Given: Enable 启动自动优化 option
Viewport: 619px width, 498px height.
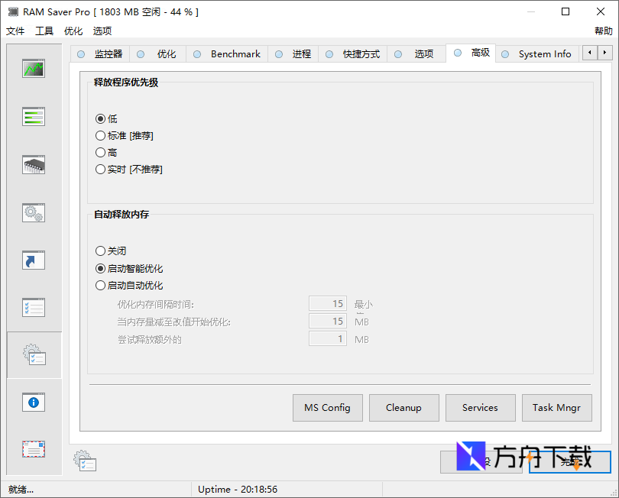Looking at the screenshot, I should pos(100,285).
